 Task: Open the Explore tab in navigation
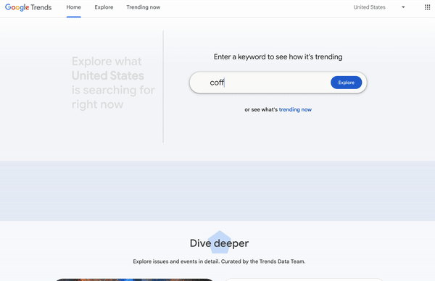point(104,7)
